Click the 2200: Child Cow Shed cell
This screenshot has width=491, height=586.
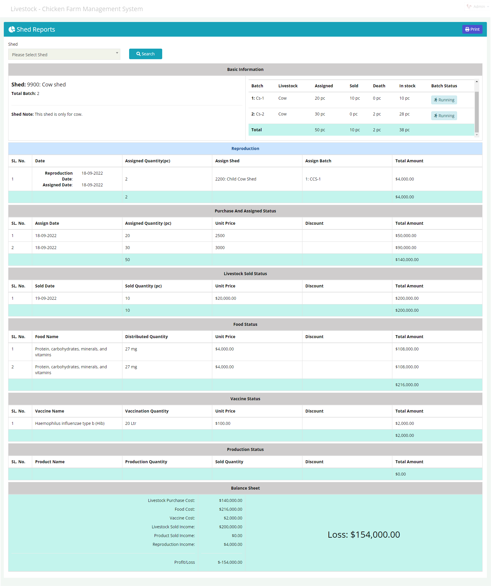coord(235,179)
